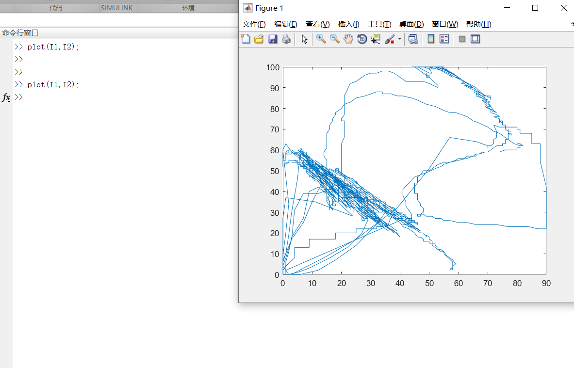Viewport: 574px width, 368px height.
Task: Expand the brush color dropdown arrow
Action: tap(399, 39)
